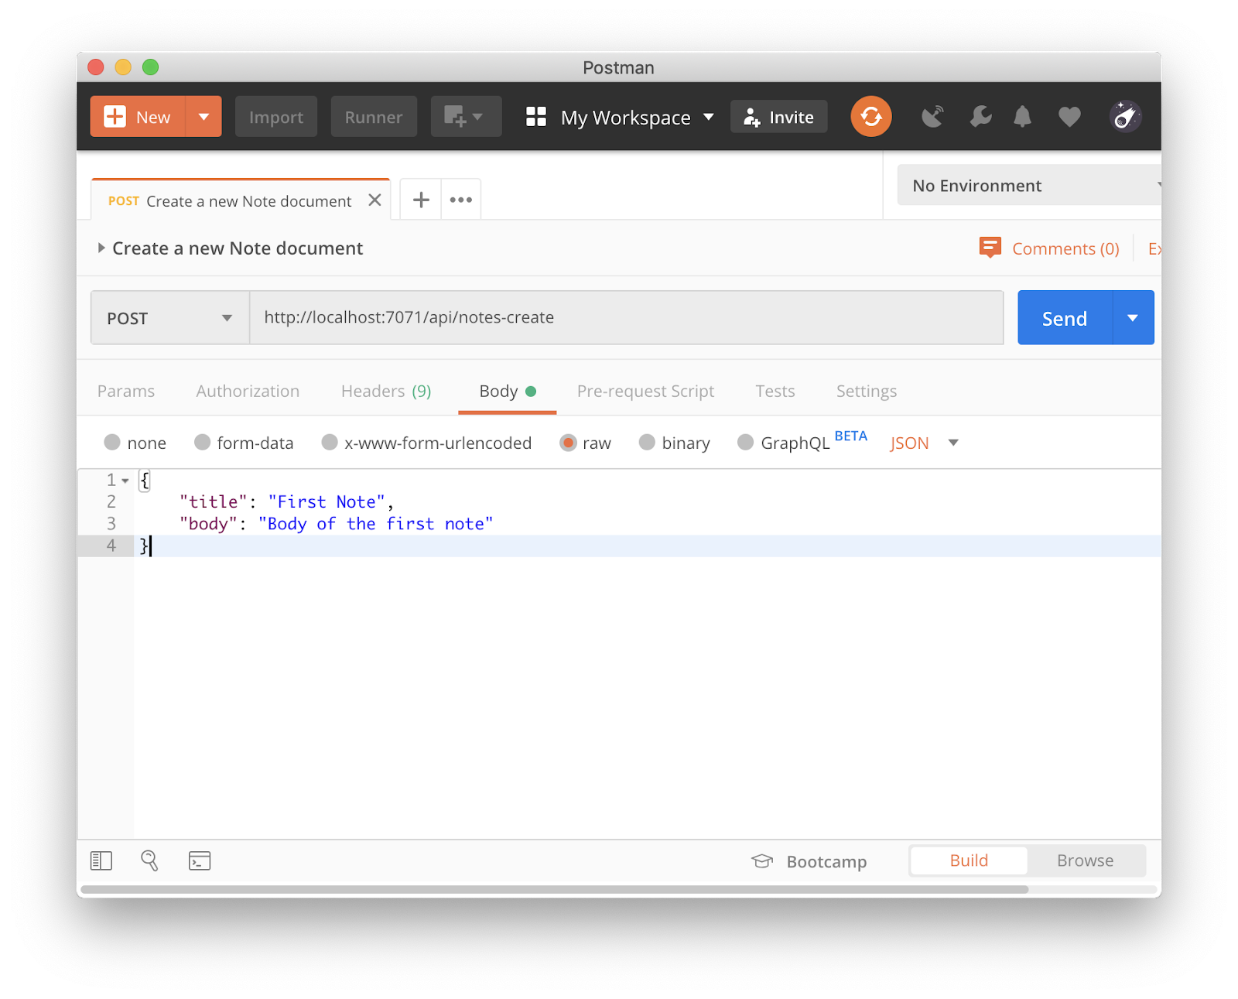Screen dimensions: 1238x999
Task: Open the Tests tab
Action: (775, 392)
